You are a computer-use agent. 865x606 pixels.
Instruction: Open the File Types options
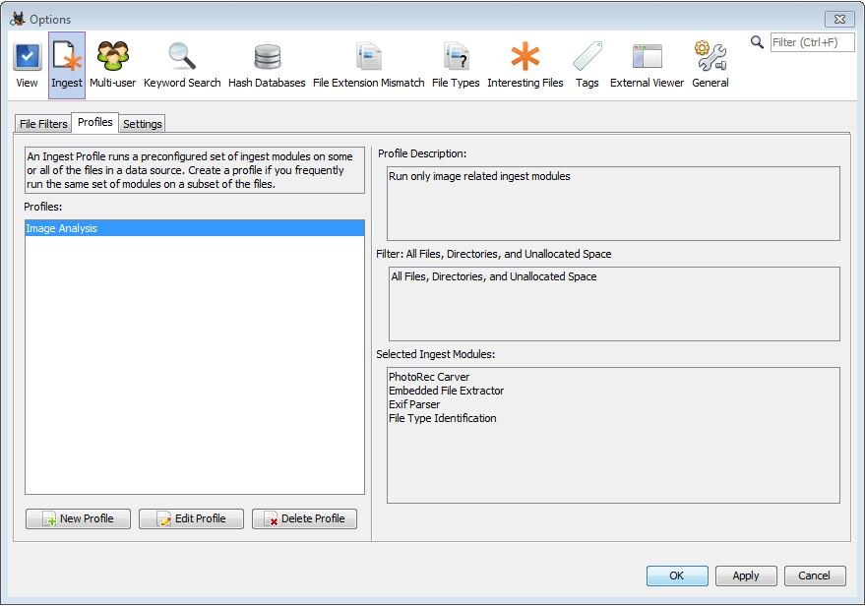456,65
